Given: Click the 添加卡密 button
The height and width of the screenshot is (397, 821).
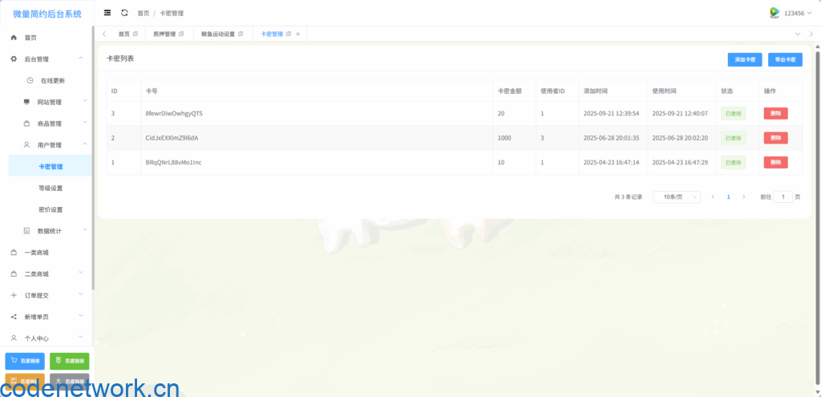Looking at the screenshot, I should pyautogui.click(x=745, y=59).
